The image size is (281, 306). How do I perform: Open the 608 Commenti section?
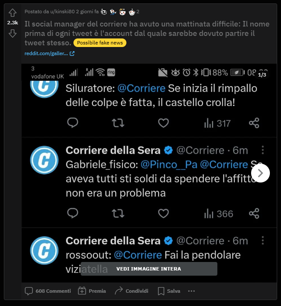[48, 291]
